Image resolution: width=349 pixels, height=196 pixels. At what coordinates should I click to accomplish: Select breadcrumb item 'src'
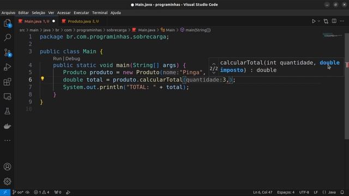tap(22, 30)
